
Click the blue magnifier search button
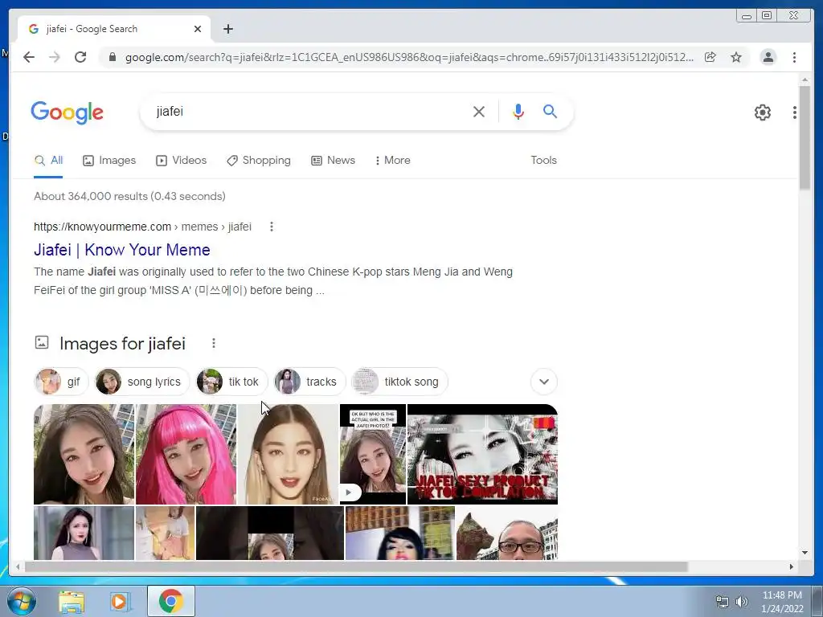pos(550,111)
